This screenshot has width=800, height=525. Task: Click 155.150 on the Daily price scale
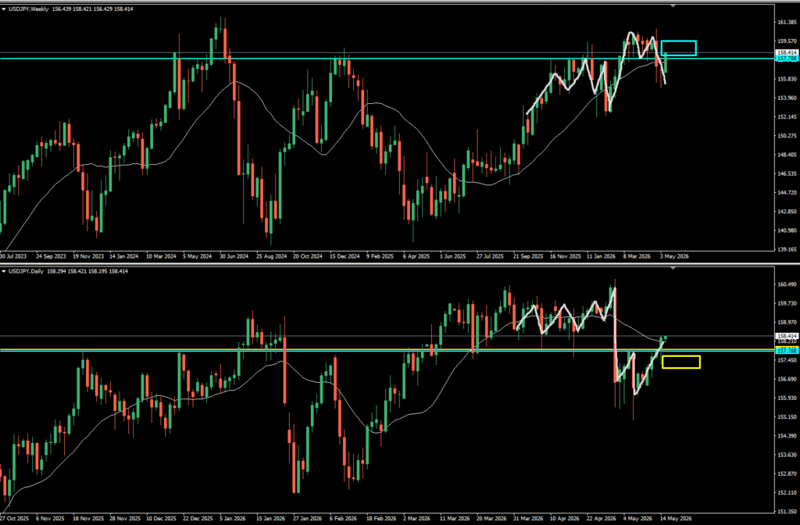[x=787, y=417]
